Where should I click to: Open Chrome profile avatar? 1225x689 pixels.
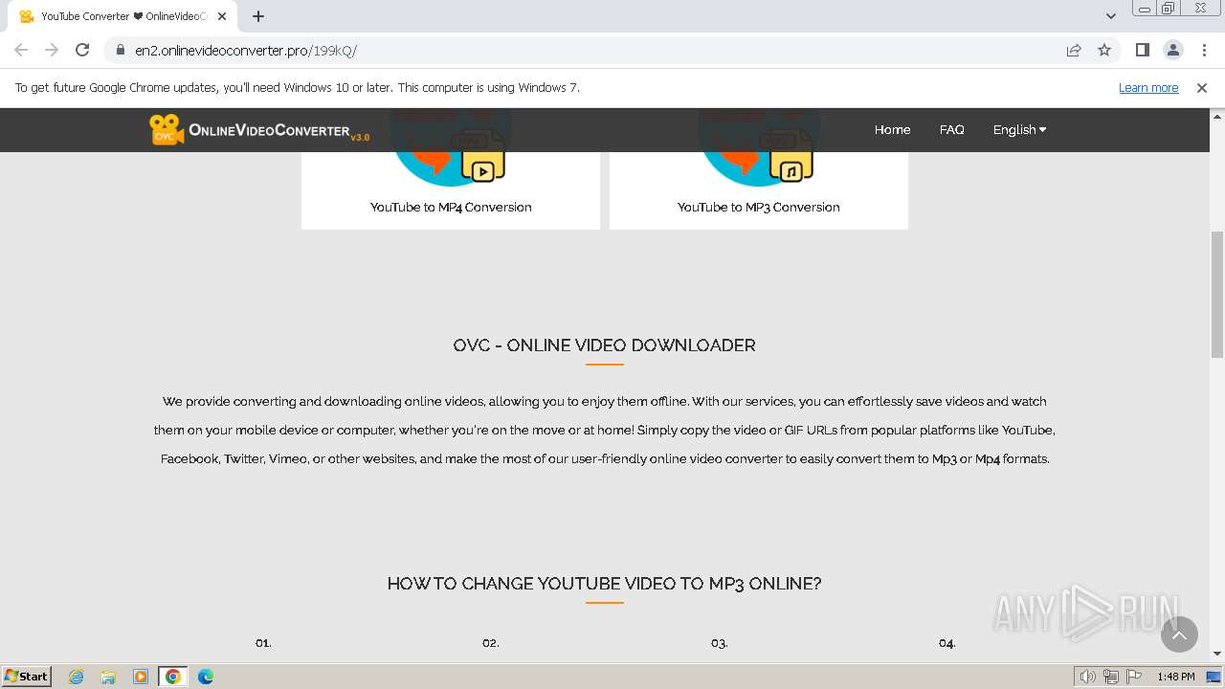pos(1172,50)
